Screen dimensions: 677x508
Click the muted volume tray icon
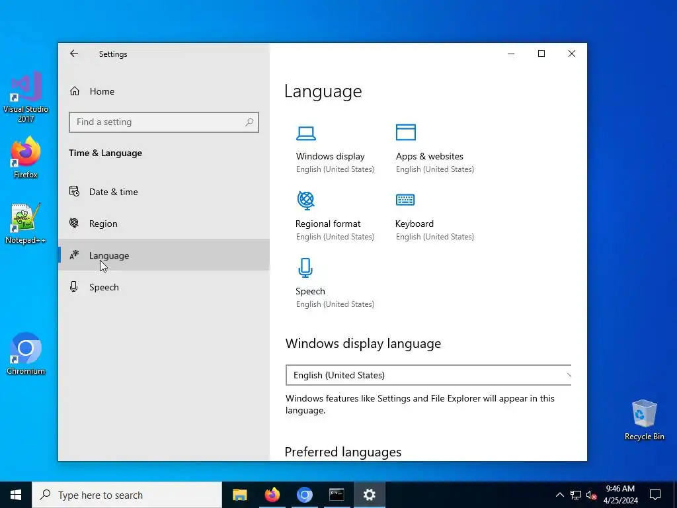(591, 495)
